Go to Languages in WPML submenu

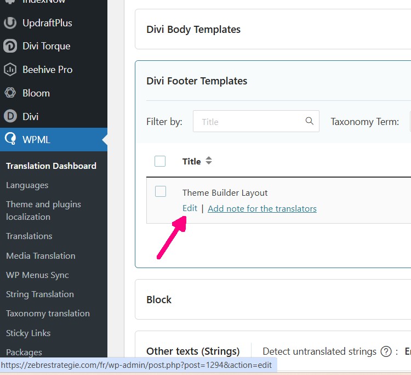click(x=27, y=185)
